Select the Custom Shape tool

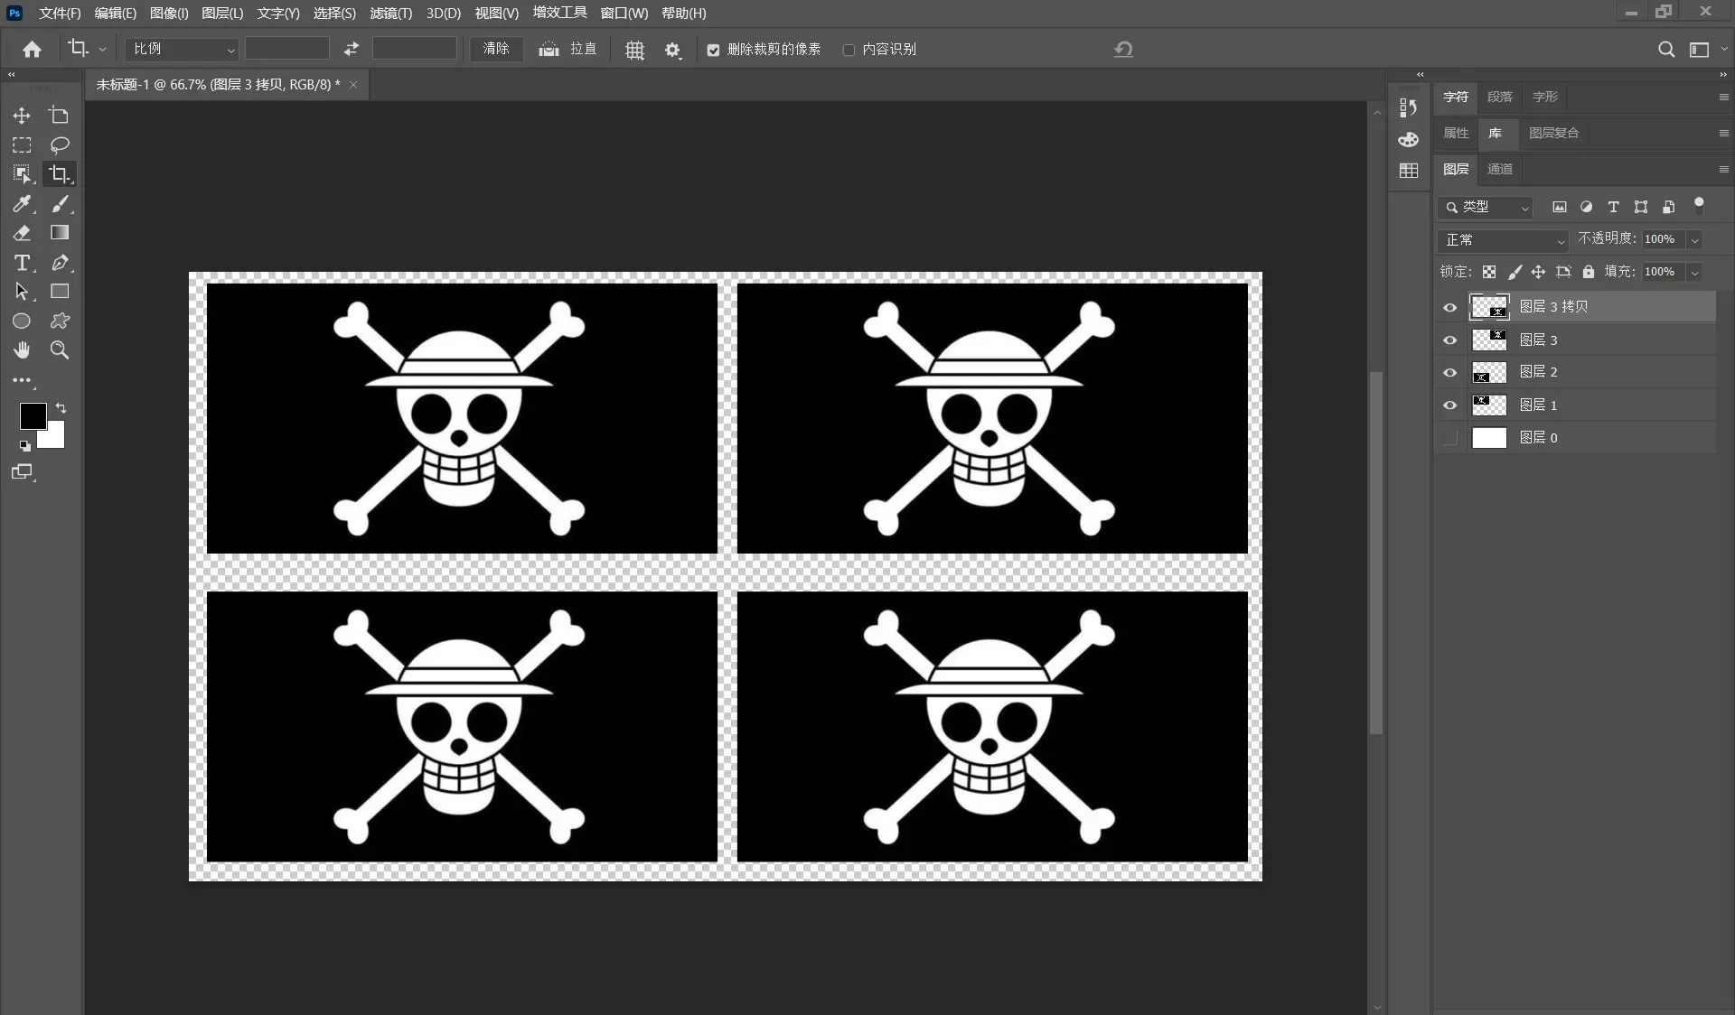pyautogui.click(x=60, y=321)
